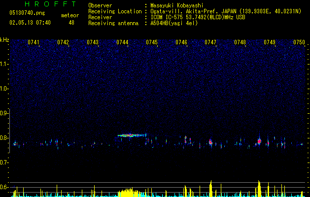Click the 0742 time marker
Viewport: 310px width, 197px height.
pyautogui.click(x=63, y=42)
